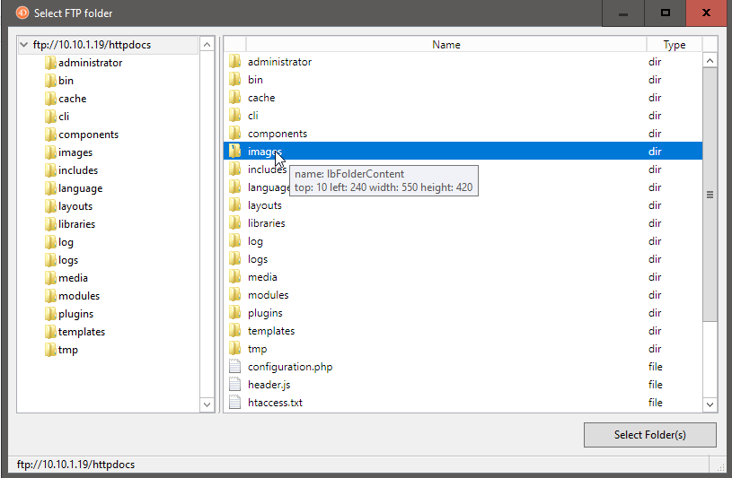
Task: Click the configuration.php file icon
Action: (235, 367)
